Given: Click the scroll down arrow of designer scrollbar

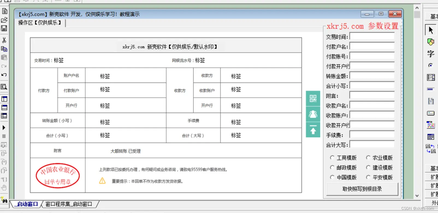Looking at the screenshot, I should pos(417,196).
